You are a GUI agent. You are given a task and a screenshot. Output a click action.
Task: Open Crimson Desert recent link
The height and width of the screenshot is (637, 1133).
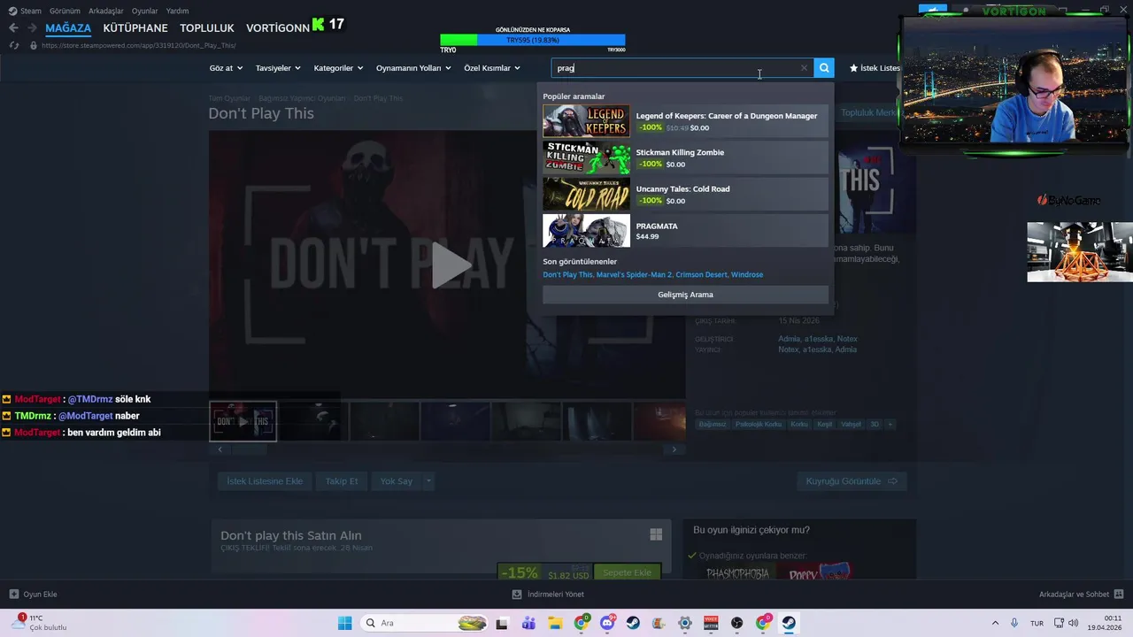pos(701,275)
